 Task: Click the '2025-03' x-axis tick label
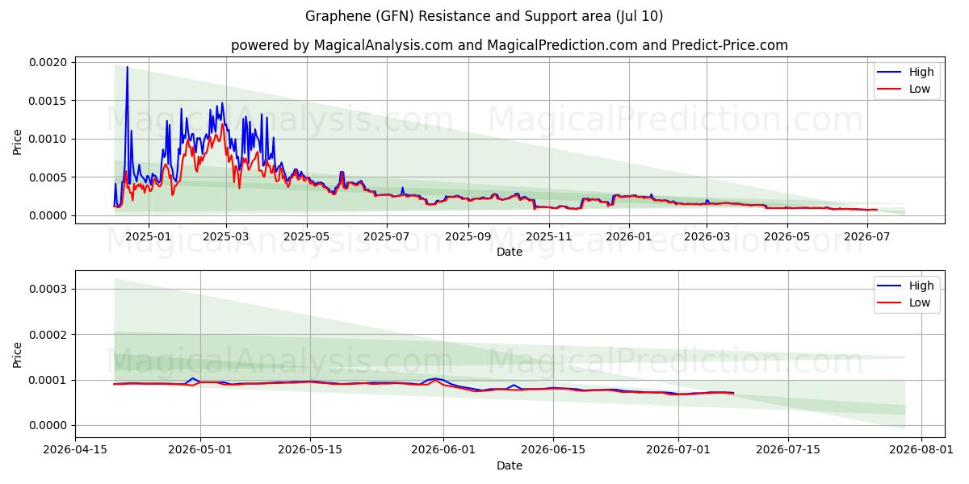[x=226, y=236]
